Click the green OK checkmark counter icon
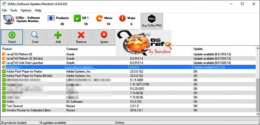260x125 pixels. pyautogui.click(x=77, y=18)
